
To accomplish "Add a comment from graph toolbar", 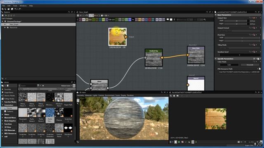I will pyautogui.click(x=168, y=20).
